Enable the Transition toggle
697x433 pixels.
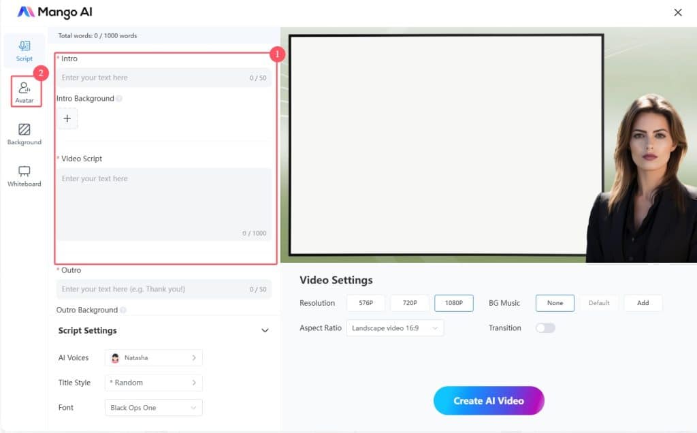(x=545, y=328)
